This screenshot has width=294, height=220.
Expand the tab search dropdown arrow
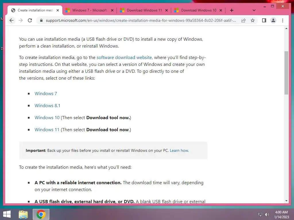click(254, 10)
